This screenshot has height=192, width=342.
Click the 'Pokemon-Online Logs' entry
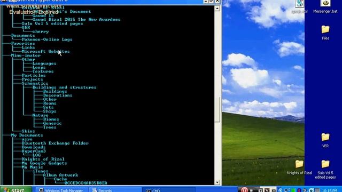coord(47,39)
